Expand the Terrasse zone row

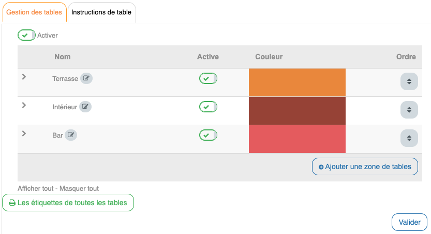24,77
